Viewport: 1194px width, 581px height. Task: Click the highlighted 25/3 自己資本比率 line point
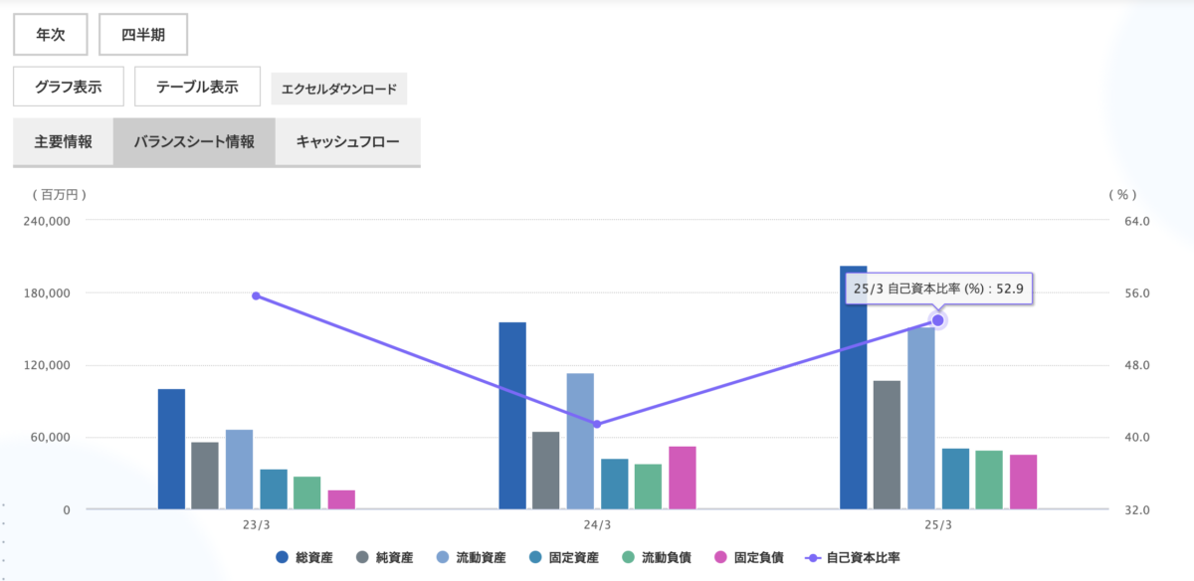click(938, 320)
